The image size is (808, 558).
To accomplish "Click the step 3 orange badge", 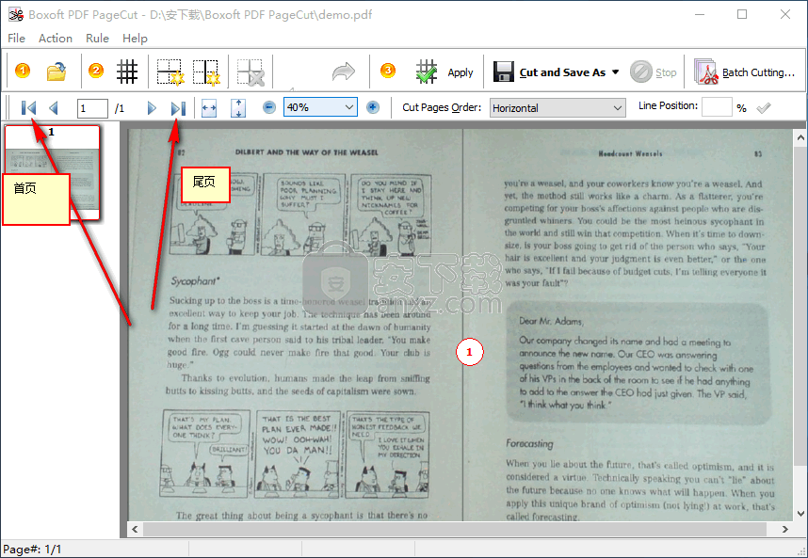I will coord(387,71).
